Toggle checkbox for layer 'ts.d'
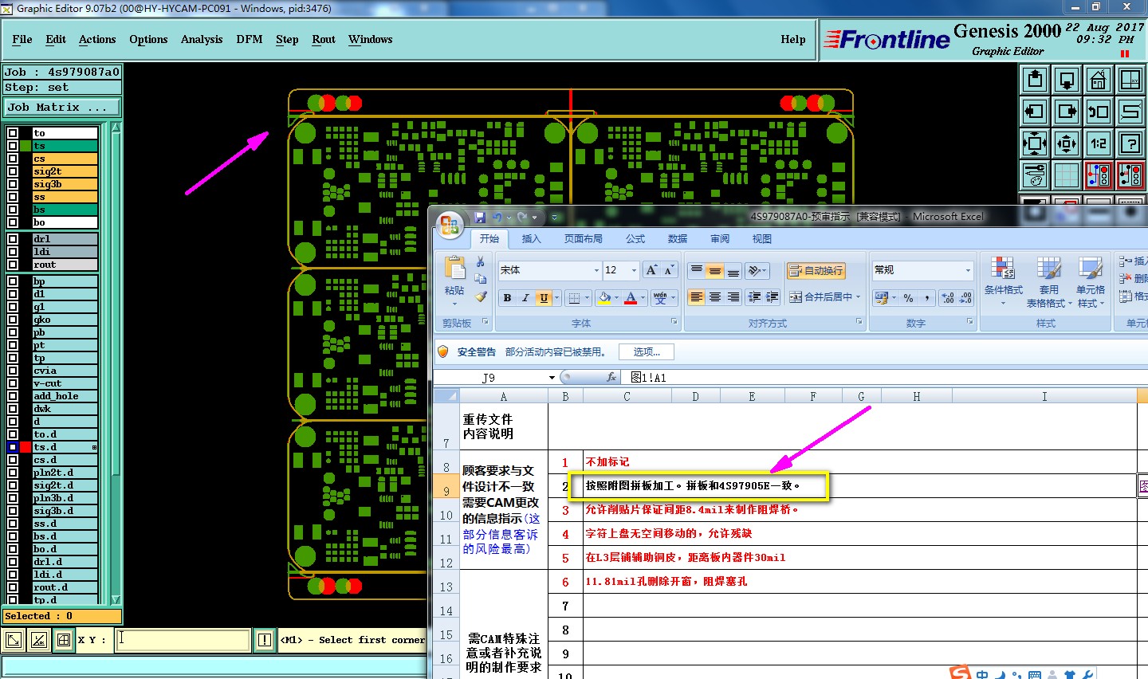The height and width of the screenshot is (679, 1148). point(13,447)
